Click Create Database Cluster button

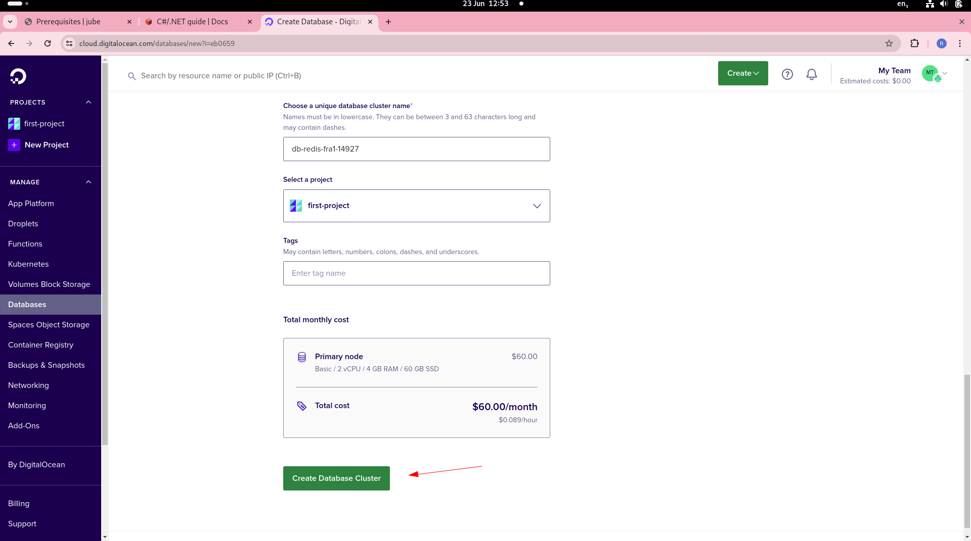(336, 478)
